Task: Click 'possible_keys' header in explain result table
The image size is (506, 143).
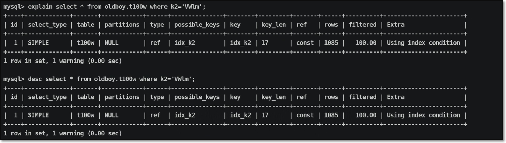Action: click(197, 25)
